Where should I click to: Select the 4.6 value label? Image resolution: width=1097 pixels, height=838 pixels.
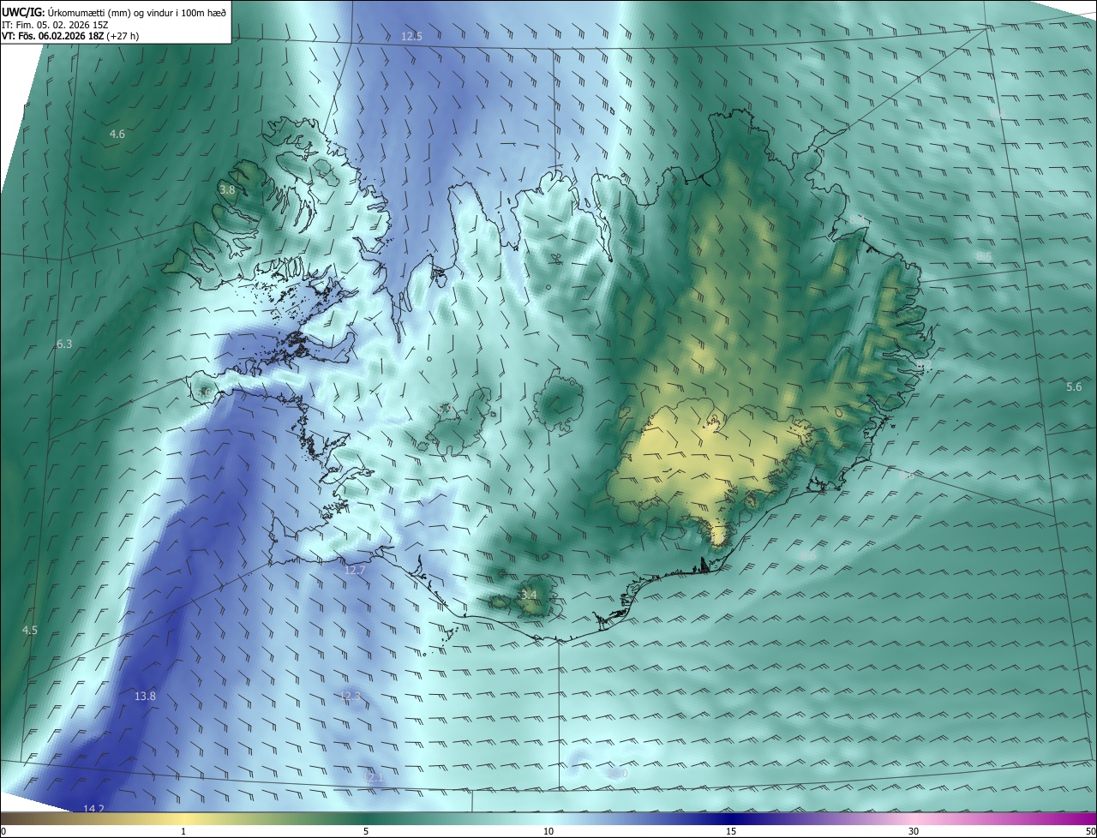(117, 134)
